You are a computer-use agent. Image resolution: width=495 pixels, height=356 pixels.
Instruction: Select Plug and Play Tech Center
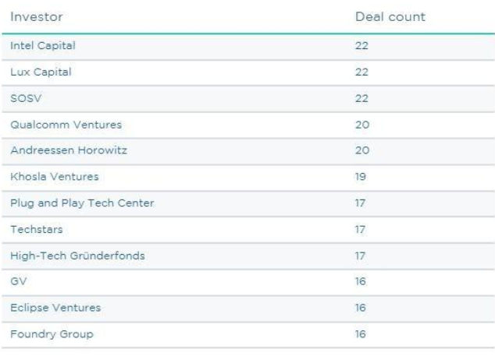pos(71,203)
